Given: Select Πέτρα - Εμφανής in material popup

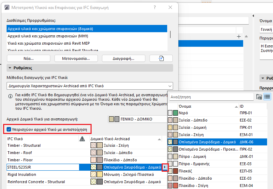Looking at the screenshot, I should pos(217,164).
